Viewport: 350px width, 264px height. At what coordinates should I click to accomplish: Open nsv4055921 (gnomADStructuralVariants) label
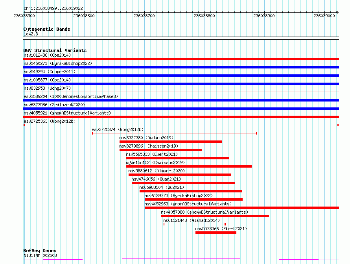[67, 113]
